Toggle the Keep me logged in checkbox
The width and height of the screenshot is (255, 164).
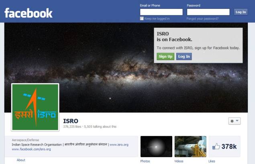142,18
